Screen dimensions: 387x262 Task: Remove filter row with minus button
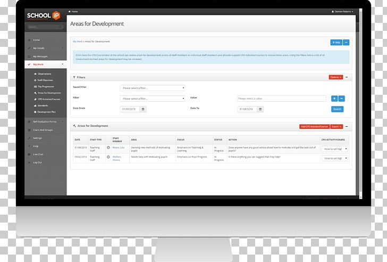coord(342,99)
